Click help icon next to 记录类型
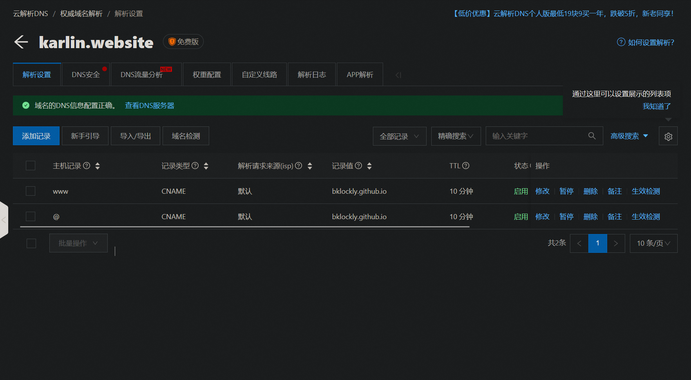691x380 pixels. click(x=195, y=166)
